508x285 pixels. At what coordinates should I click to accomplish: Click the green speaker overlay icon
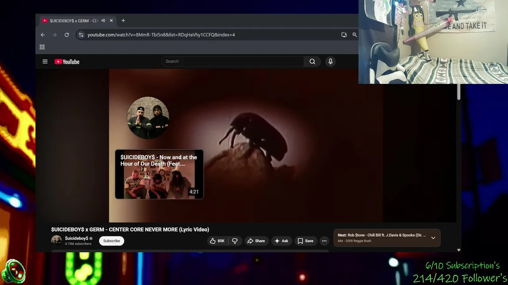pyautogui.click(x=13, y=272)
